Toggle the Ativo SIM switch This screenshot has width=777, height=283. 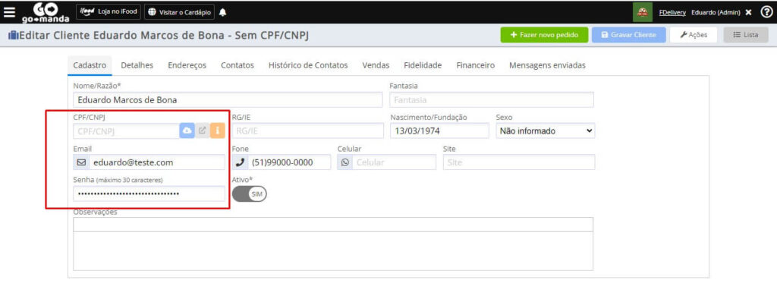pyautogui.click(x=249, y=193)
